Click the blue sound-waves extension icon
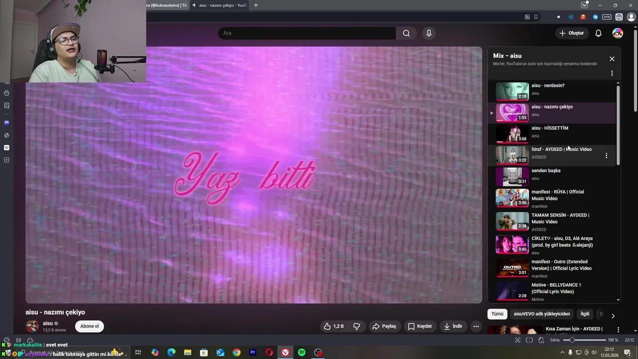This screenshot has width=638, height=359. click(x=571, y=17)
